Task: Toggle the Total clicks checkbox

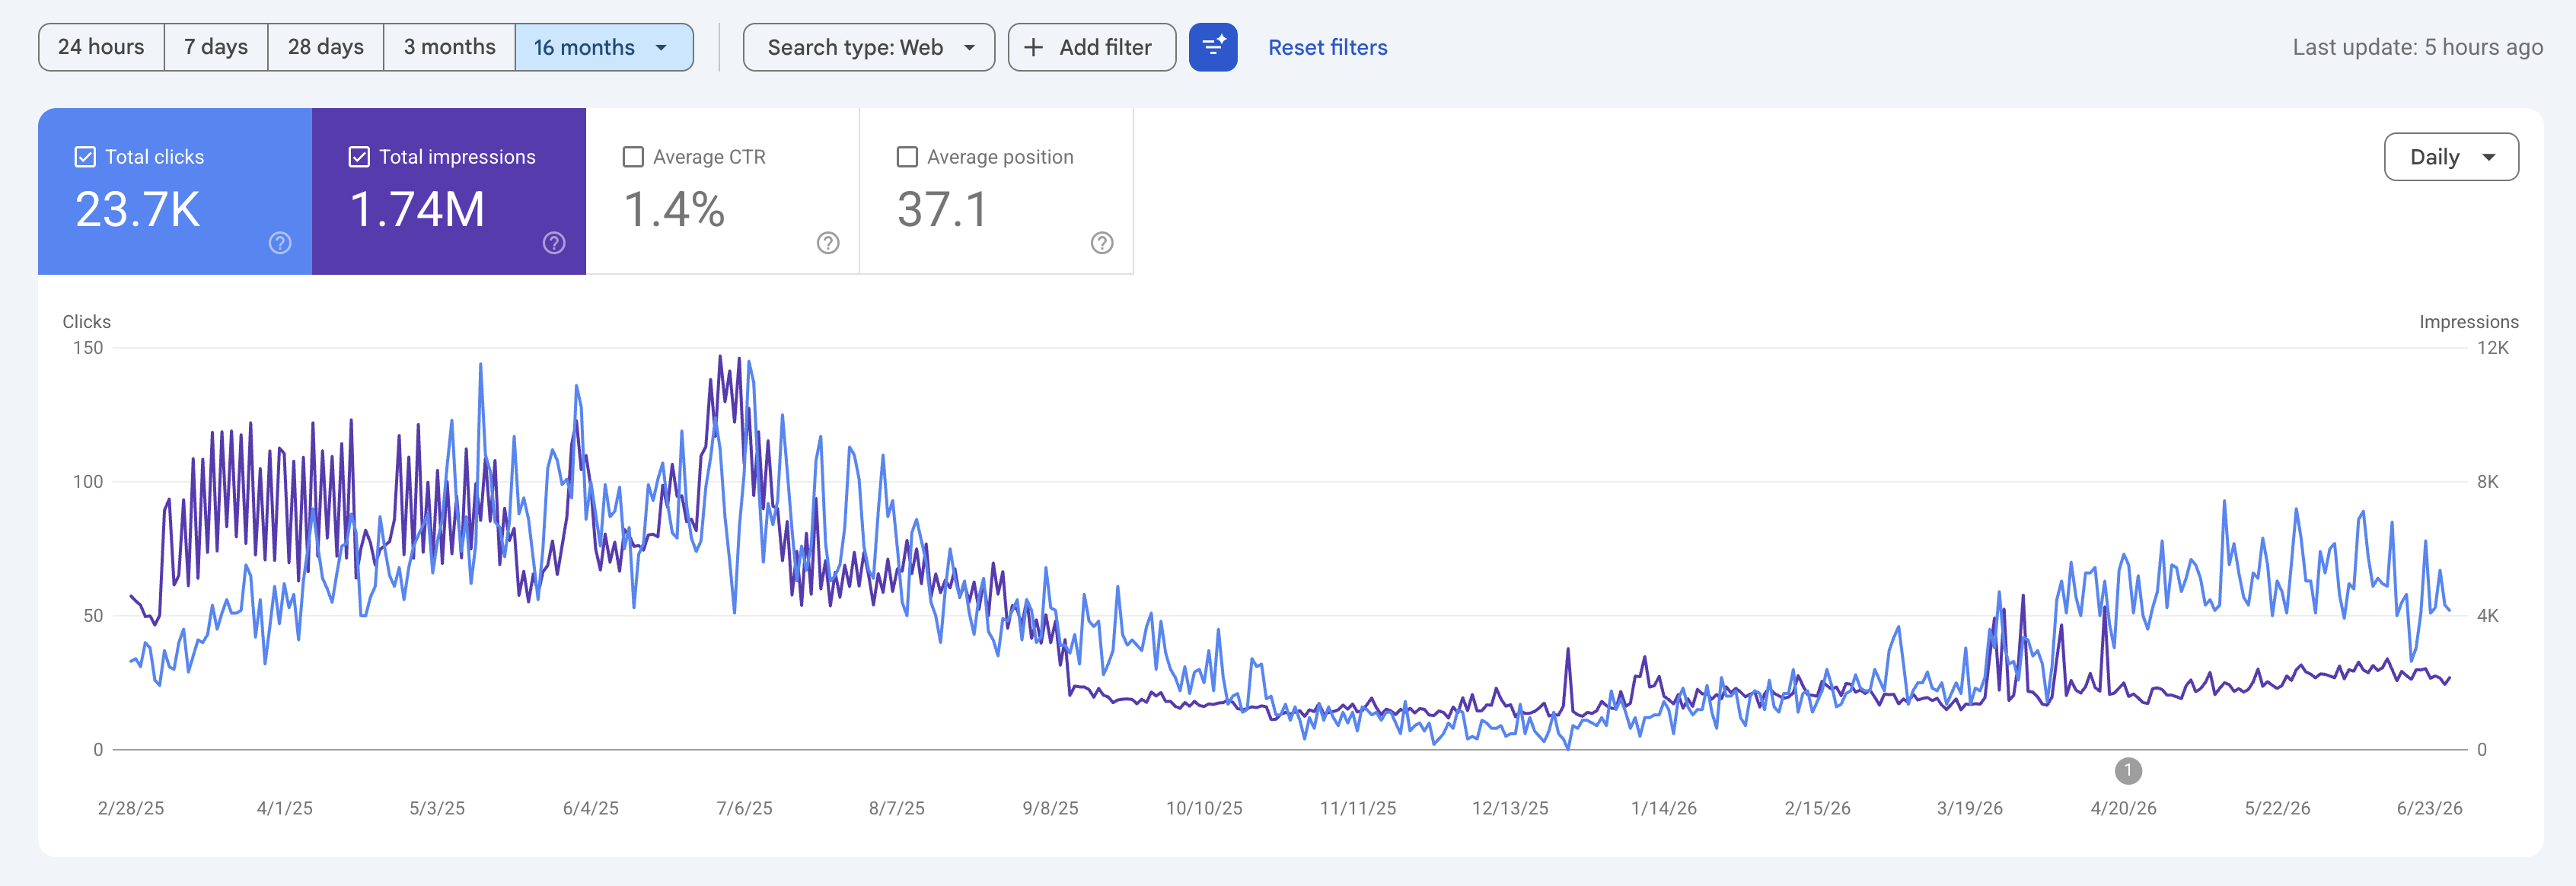Action: click(x=85, y=157)
